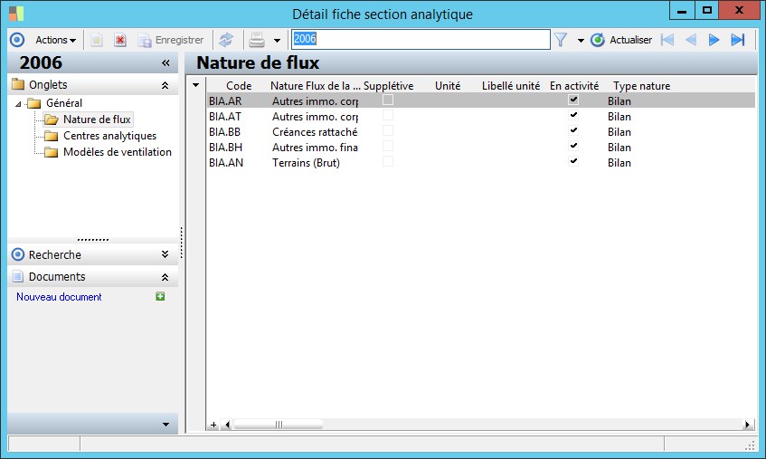This screenshot has width=766, height=459.
Task: Select the Général folder
Action: click(x=55, y=103)
